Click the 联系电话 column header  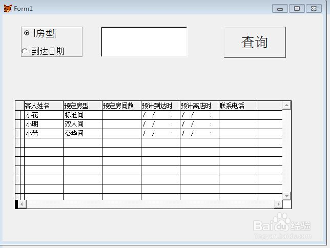tap(238, 106)
